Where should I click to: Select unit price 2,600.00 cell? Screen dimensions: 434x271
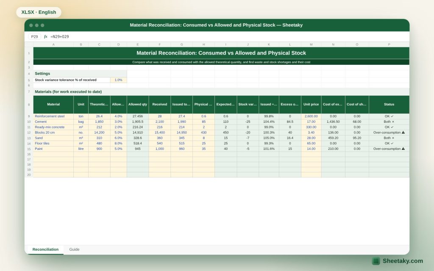(x=311, y=116)
